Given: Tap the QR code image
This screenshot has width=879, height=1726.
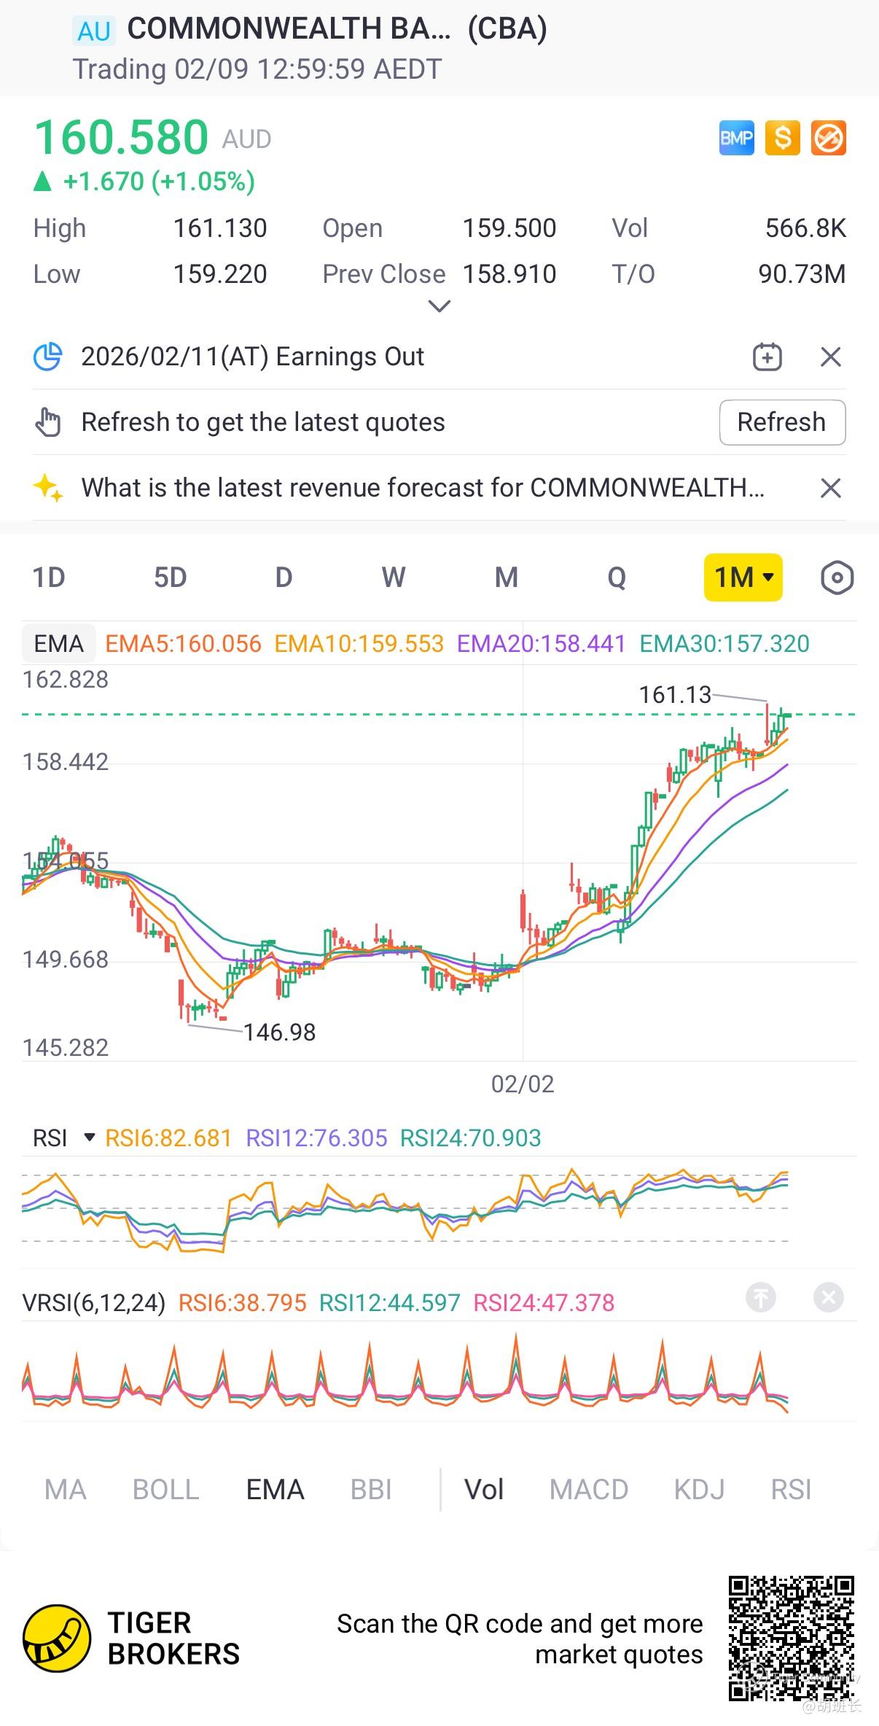Looking at the screenshot, I should pyautogui.click(x=792, y=1638).
